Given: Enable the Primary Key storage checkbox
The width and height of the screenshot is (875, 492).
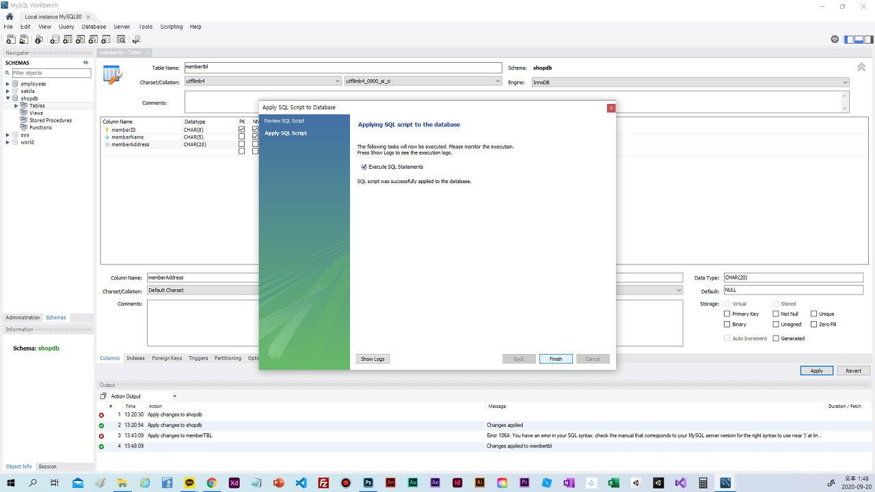Looking at the screenshot, I should click(x=727, y=314).
